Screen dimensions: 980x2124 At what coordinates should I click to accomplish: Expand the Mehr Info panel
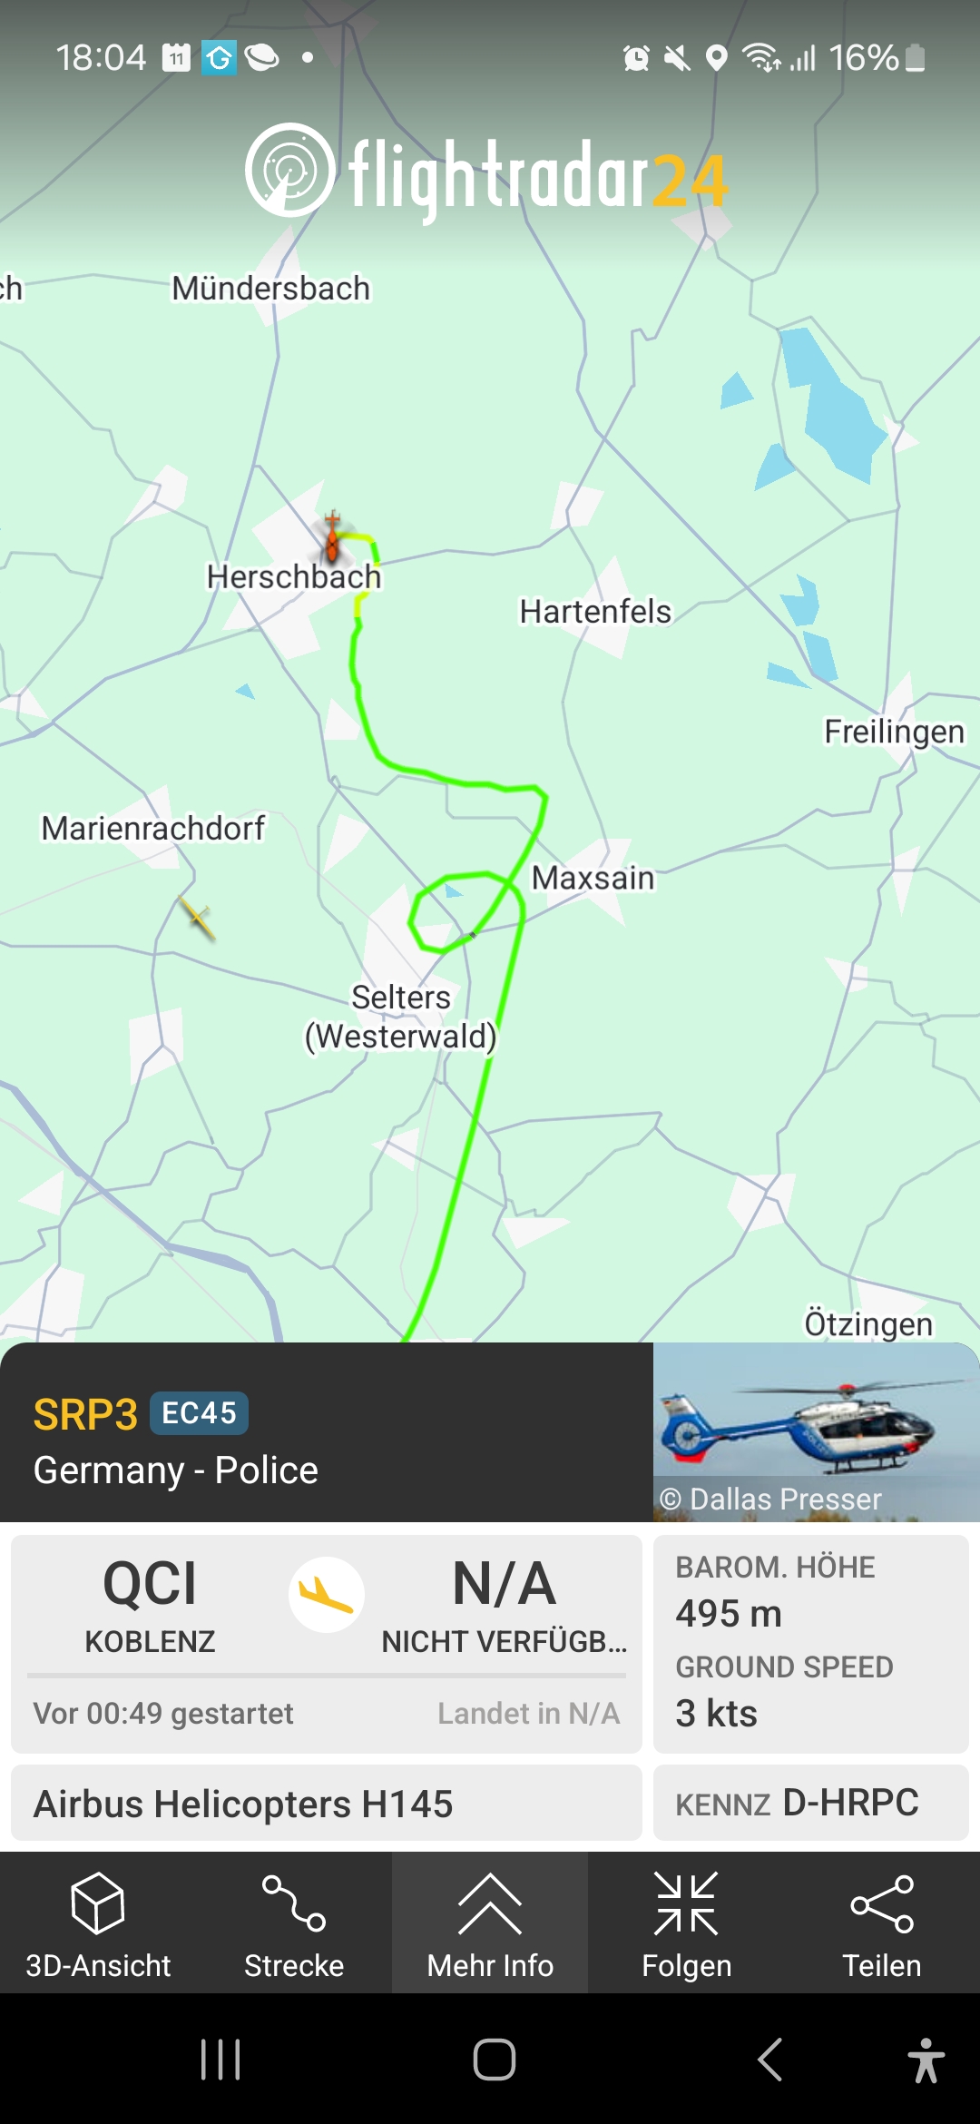pos(490,1924)
